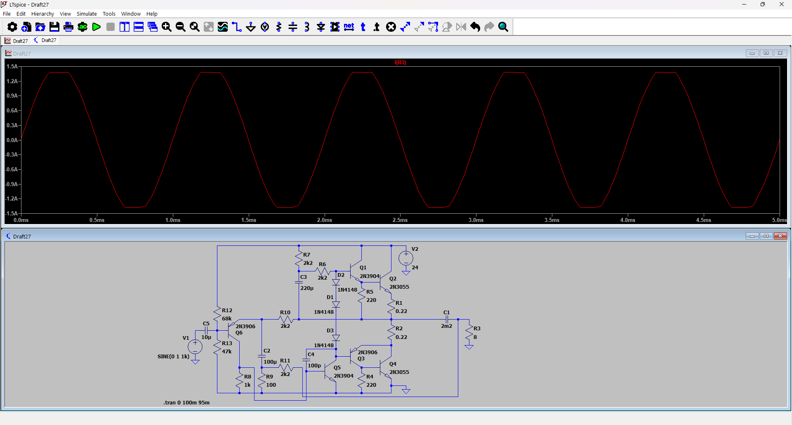The width and height of the screenshot is (792, 425).
Task: Place an inductor component
Action: tap(307, 27)
